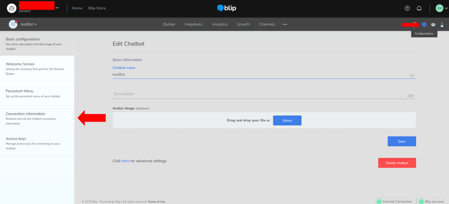Click the briefcase organization icon

[11, 8]
